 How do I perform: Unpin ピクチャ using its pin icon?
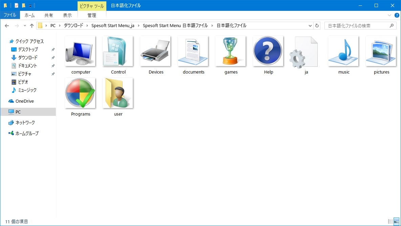click(53, 74)
